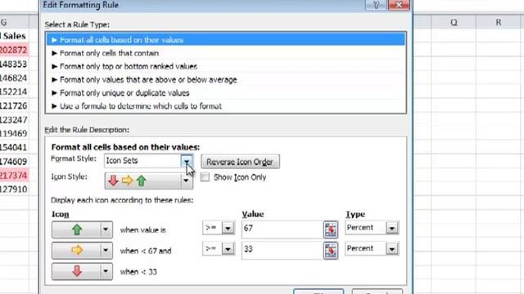
Task: Open the yellow right arrow icon dropdown
Action: (106, 251)
